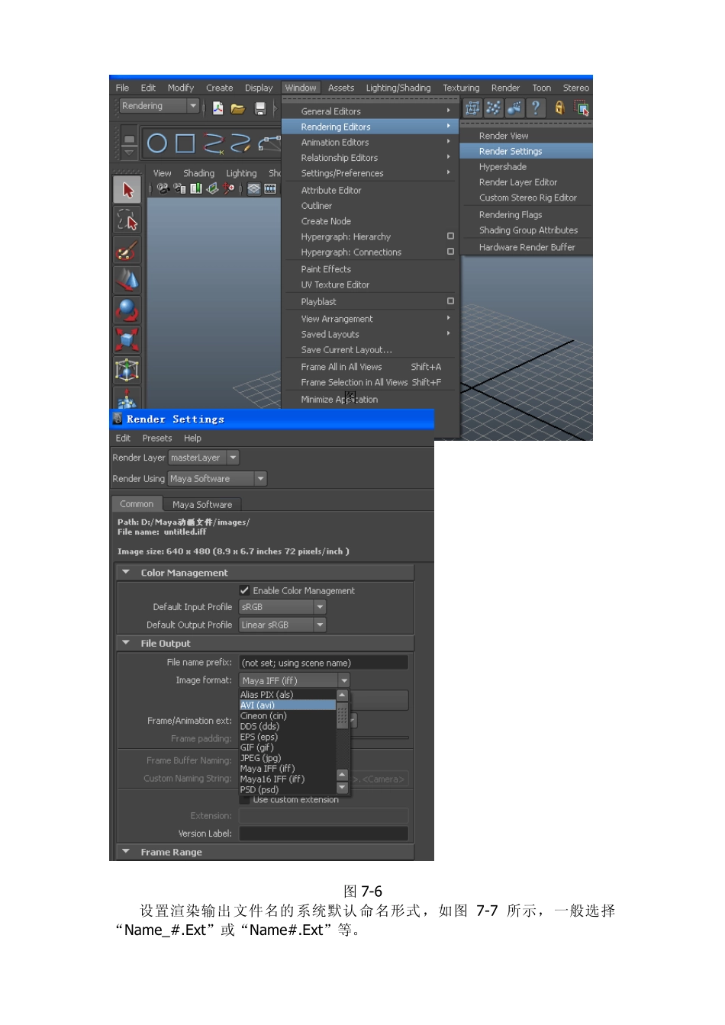Select the Pencil Curve tool shelf icon

pos(241,143)
